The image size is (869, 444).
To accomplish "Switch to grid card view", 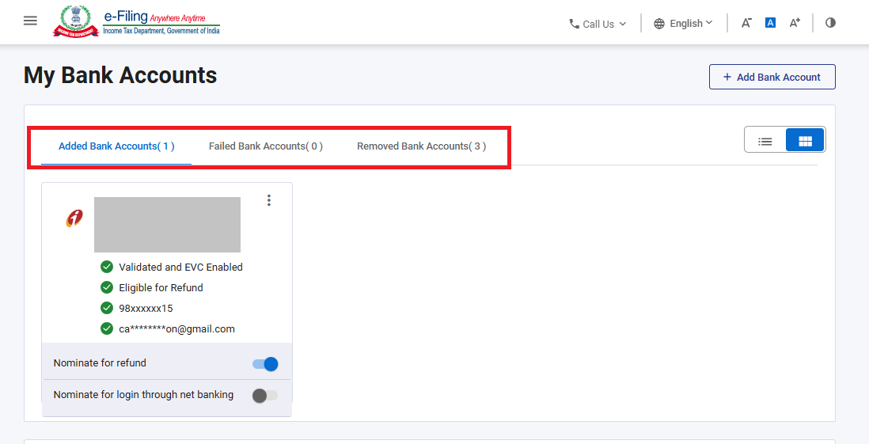I will coord(805,141).
